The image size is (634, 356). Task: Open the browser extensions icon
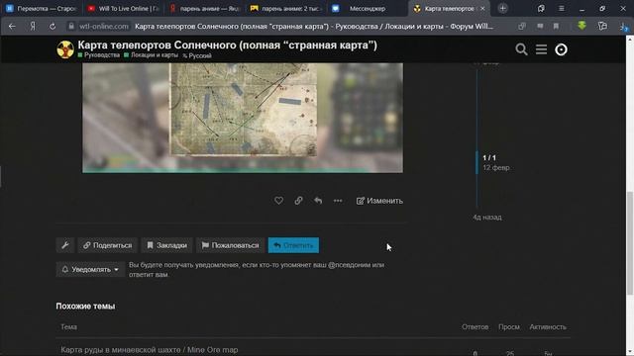click(x=602, y=27)
